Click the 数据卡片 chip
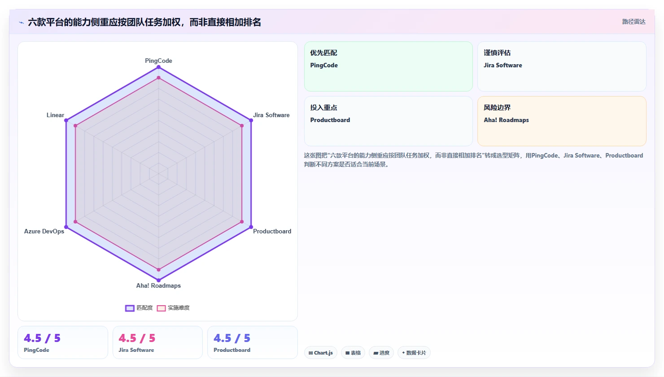 (x=414, y=353)
